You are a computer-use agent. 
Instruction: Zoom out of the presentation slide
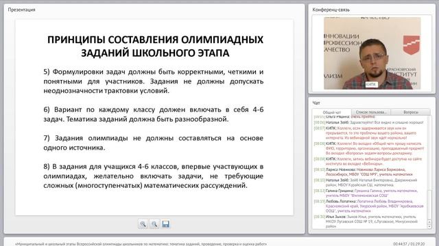154,224
